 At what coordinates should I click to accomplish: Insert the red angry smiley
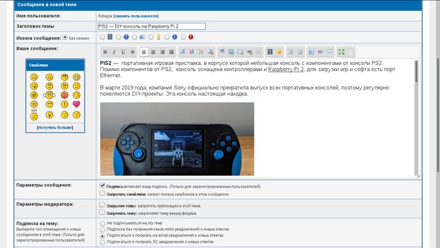(65, 95)
